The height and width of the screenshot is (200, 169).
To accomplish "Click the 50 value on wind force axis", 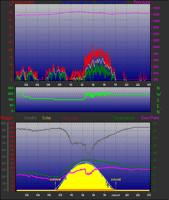I will (x=10, y=5).
